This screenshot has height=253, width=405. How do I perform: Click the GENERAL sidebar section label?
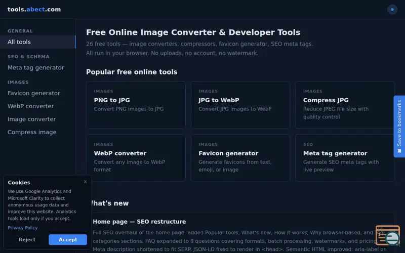pyautogui.click(x=20, y=31)
